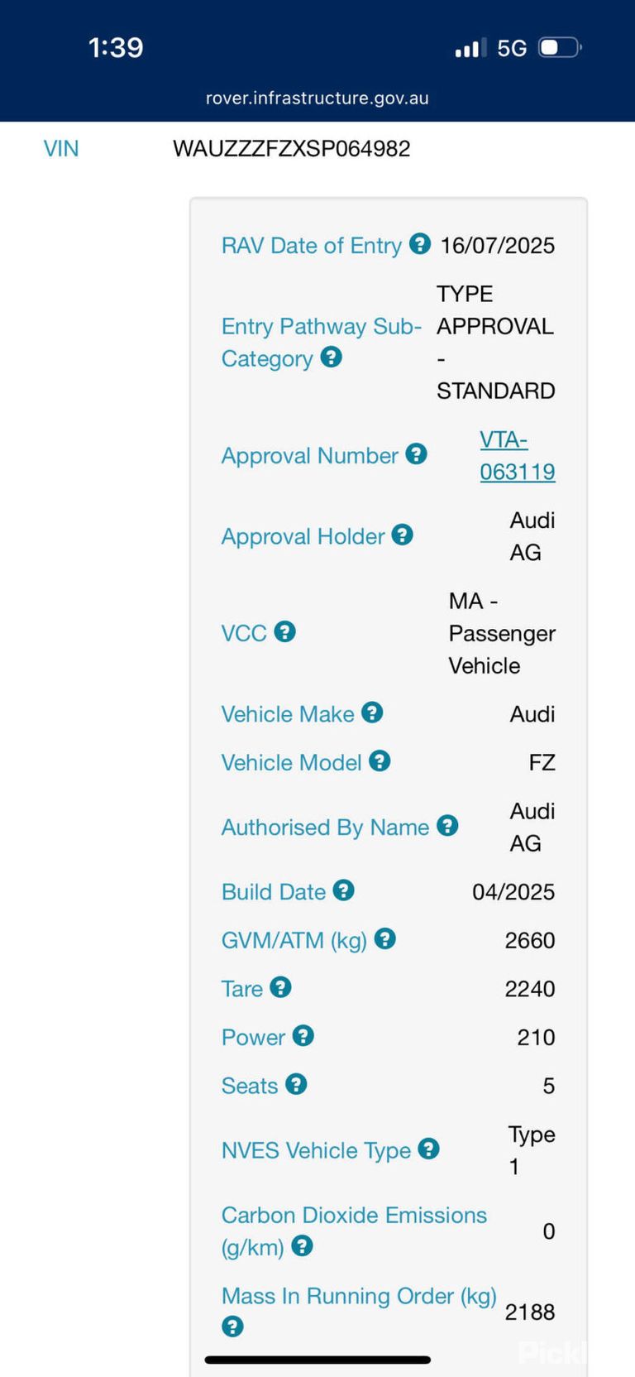Viewport: 635px width, 1377px height.
Task: Tap the Seats help icon
Action: [296, 1084]
